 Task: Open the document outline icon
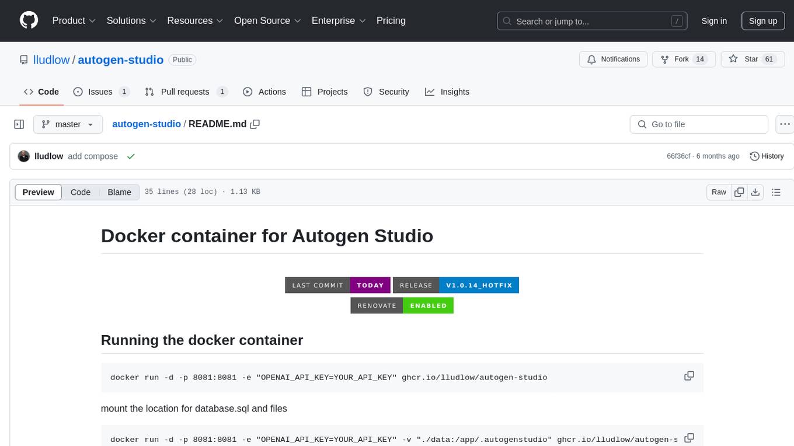click(776, 192)
